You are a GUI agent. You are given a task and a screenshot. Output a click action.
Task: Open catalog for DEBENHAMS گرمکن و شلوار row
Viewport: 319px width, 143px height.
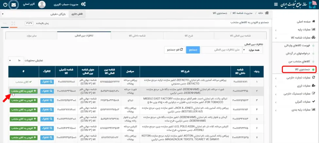(x=47, y=119)
